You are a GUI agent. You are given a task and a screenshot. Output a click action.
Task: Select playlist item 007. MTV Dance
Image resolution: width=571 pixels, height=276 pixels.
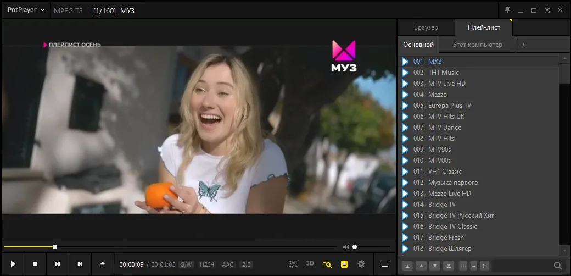[478, 128]
